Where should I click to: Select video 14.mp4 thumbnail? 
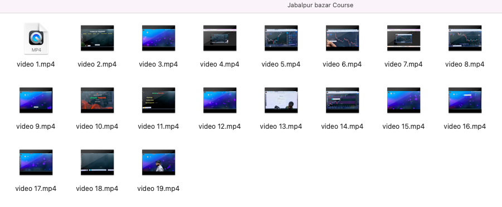click(342, 100)
